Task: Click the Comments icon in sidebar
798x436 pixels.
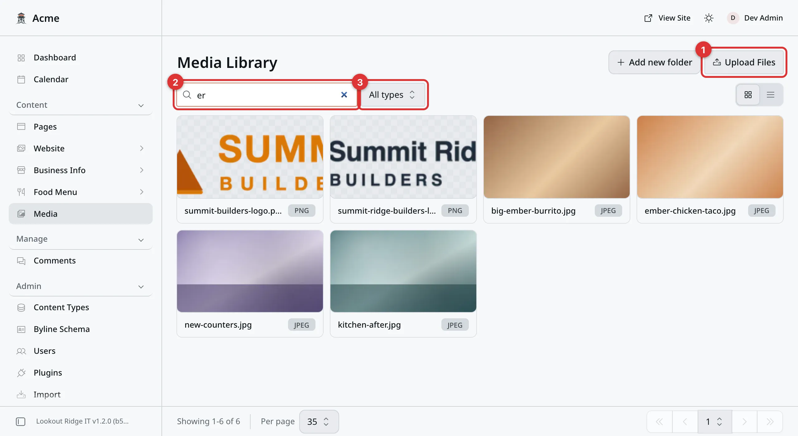Action: click(21, 261)
